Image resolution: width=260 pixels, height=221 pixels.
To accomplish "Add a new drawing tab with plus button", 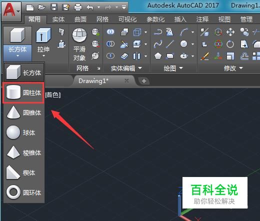I will pos(144,81).
